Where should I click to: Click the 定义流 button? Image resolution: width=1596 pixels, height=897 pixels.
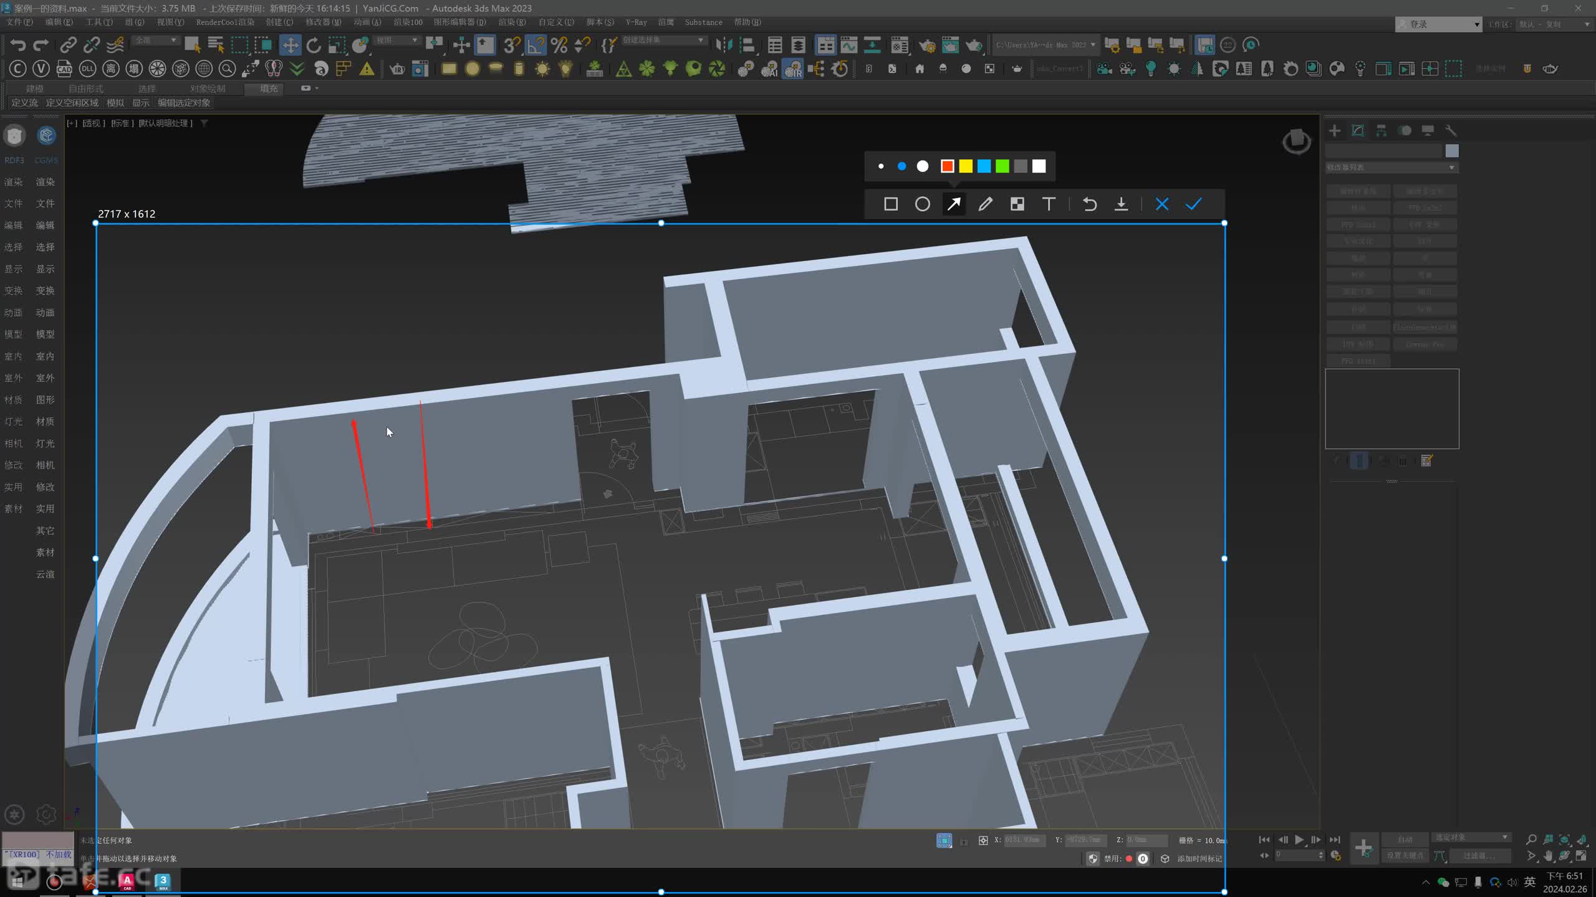click(x=24, y=103)
